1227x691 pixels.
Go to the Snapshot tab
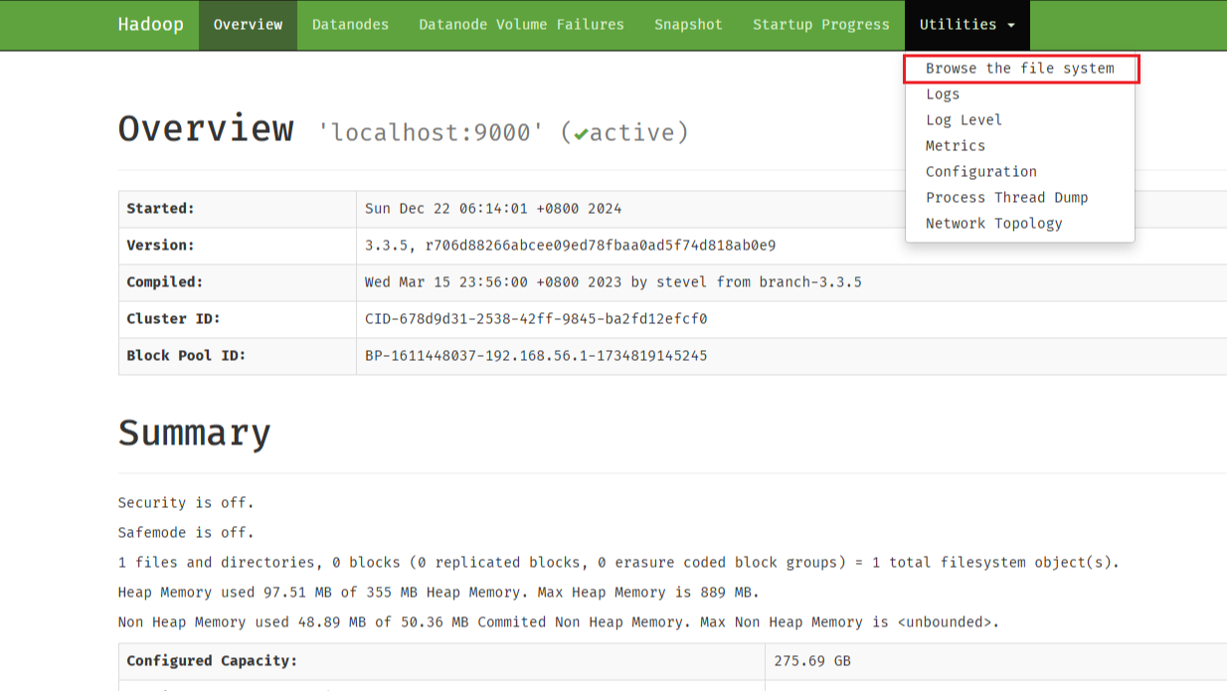[688, 25]
